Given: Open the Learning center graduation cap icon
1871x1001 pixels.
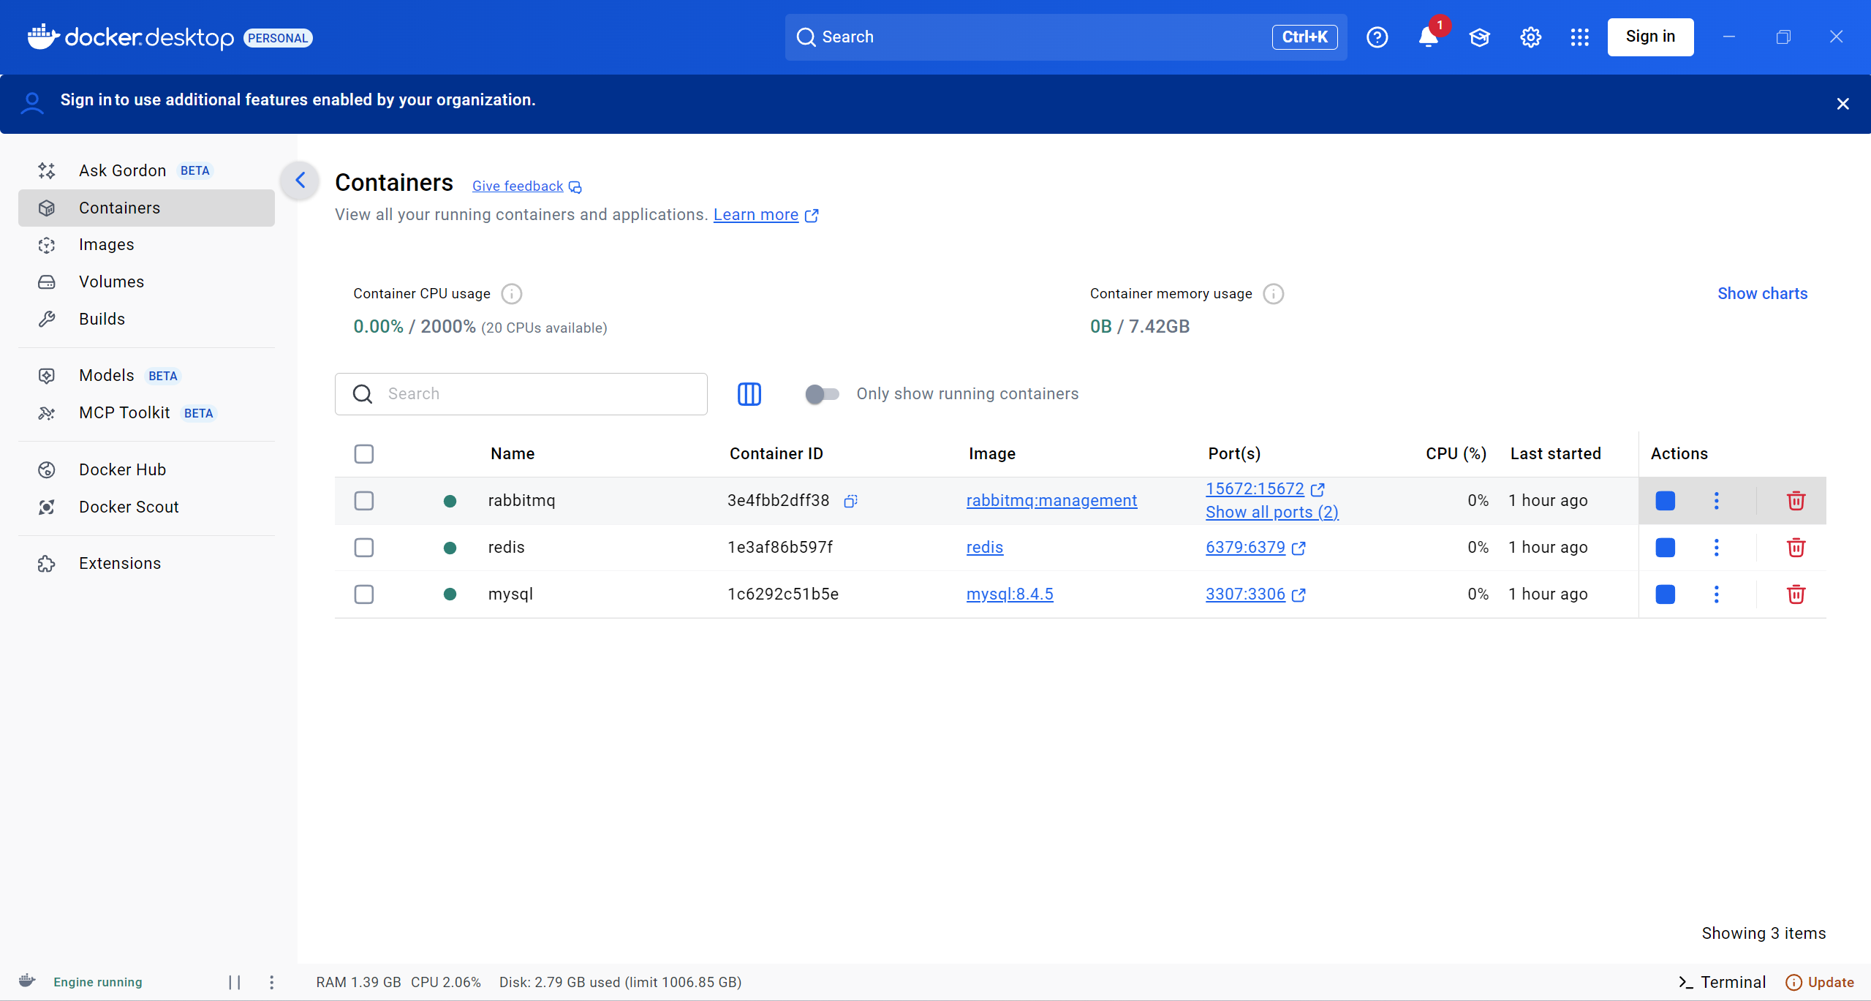Looking at the screenshot, I should click(x=1479, y=37).
